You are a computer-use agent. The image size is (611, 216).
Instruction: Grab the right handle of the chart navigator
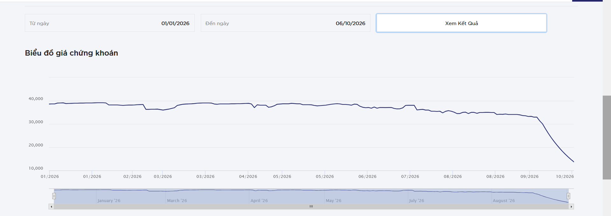[568, 196]
